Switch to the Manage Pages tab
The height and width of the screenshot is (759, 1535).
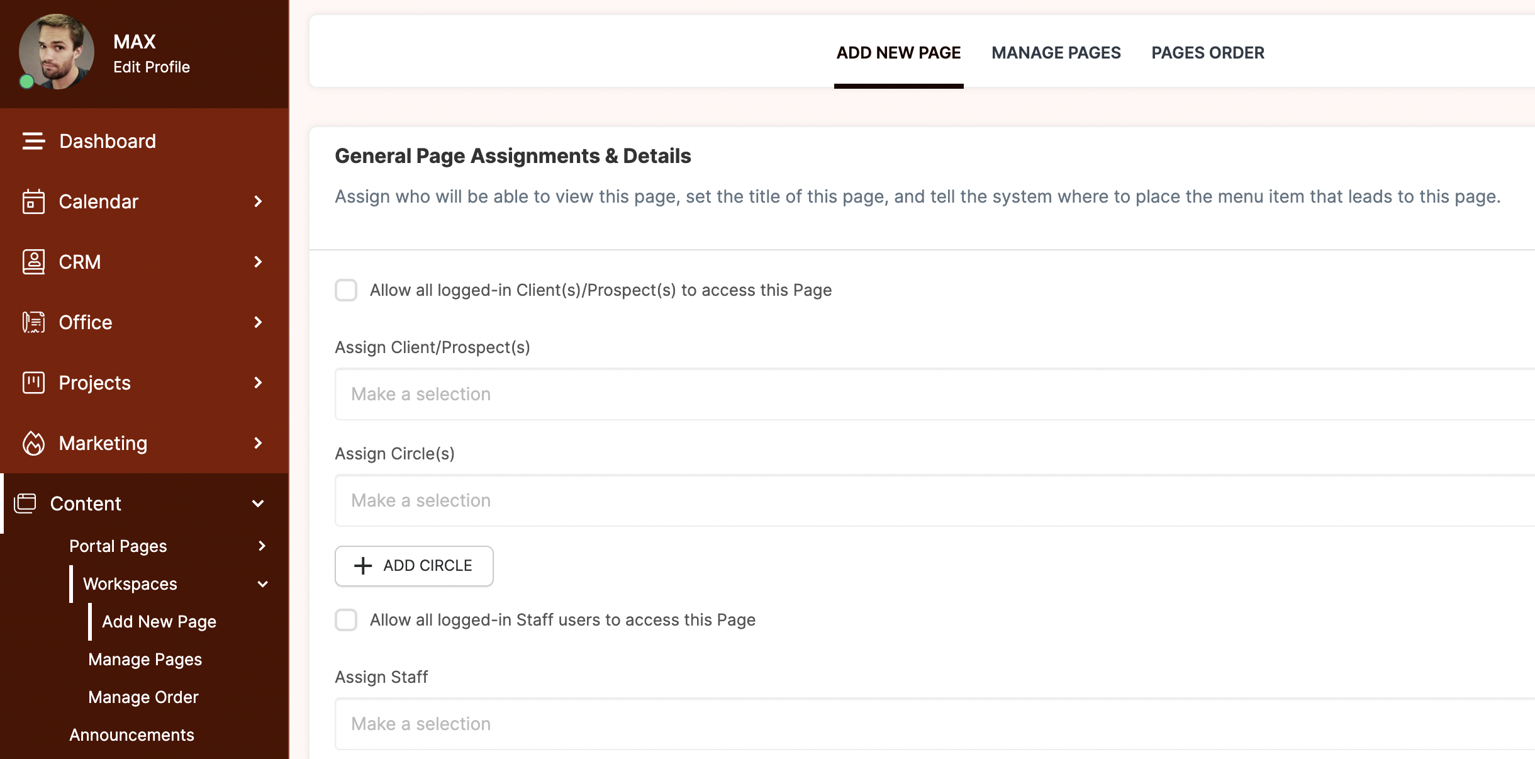tap(1056, 53)
